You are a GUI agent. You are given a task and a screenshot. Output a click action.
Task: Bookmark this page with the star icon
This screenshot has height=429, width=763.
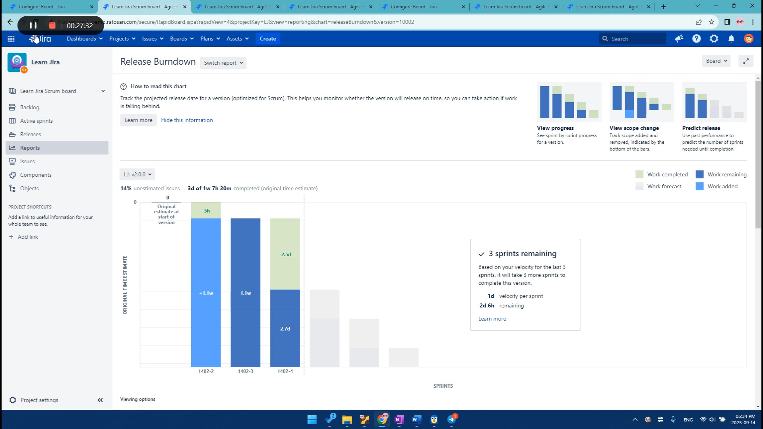(711, 22)
